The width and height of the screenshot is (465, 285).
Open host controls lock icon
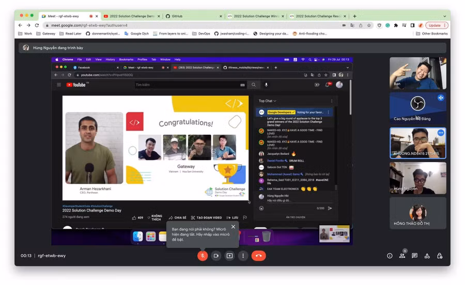(x=440, y=256)
